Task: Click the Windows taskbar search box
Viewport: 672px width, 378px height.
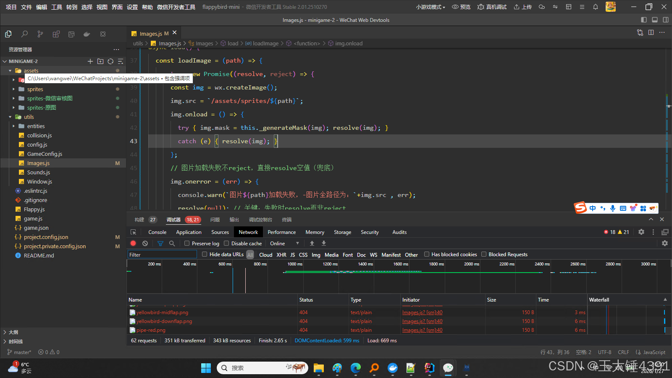Action: click(262, 368)
